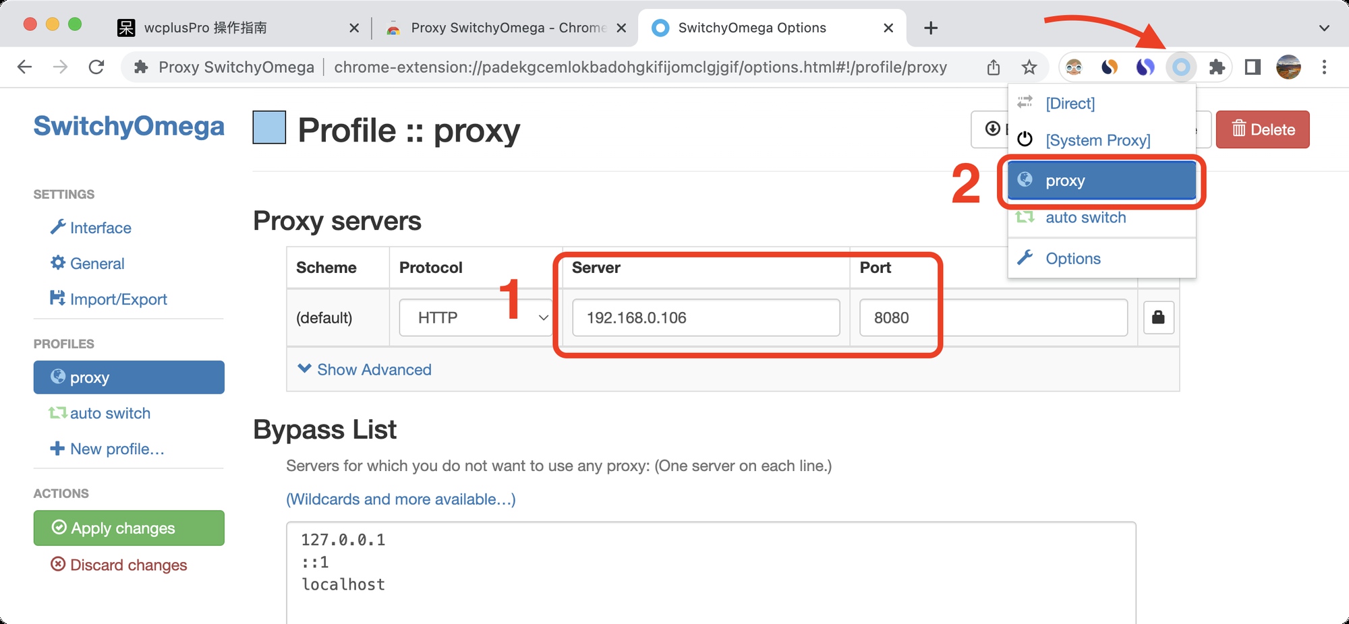Close the SwitchyOmega Options tab
The height and width of the screenshot is (624, 1349).
coord(888,28)
